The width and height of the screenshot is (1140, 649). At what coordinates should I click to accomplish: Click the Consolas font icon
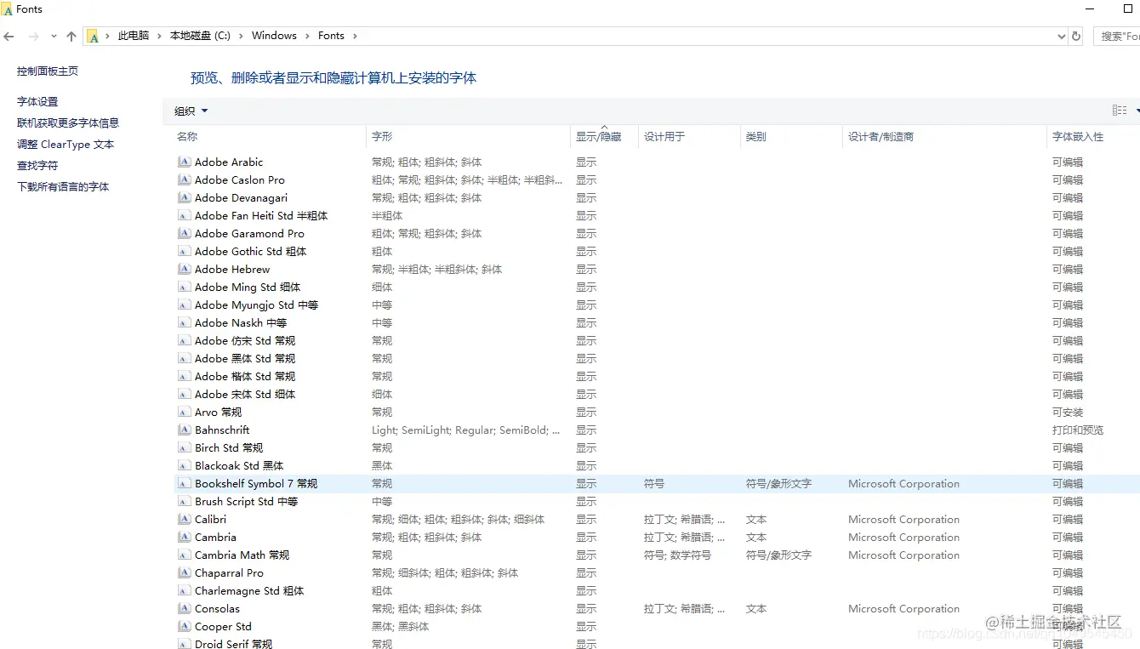[184, 608]
